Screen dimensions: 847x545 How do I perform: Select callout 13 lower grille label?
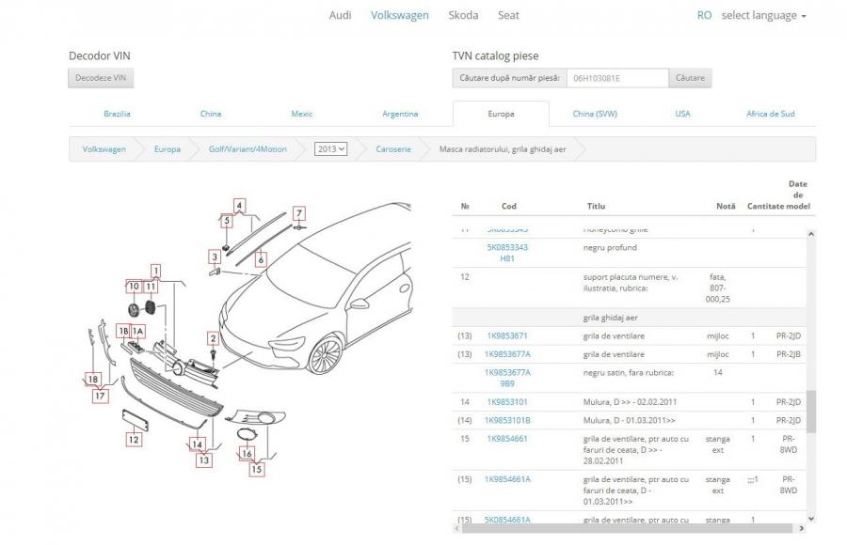204,459
